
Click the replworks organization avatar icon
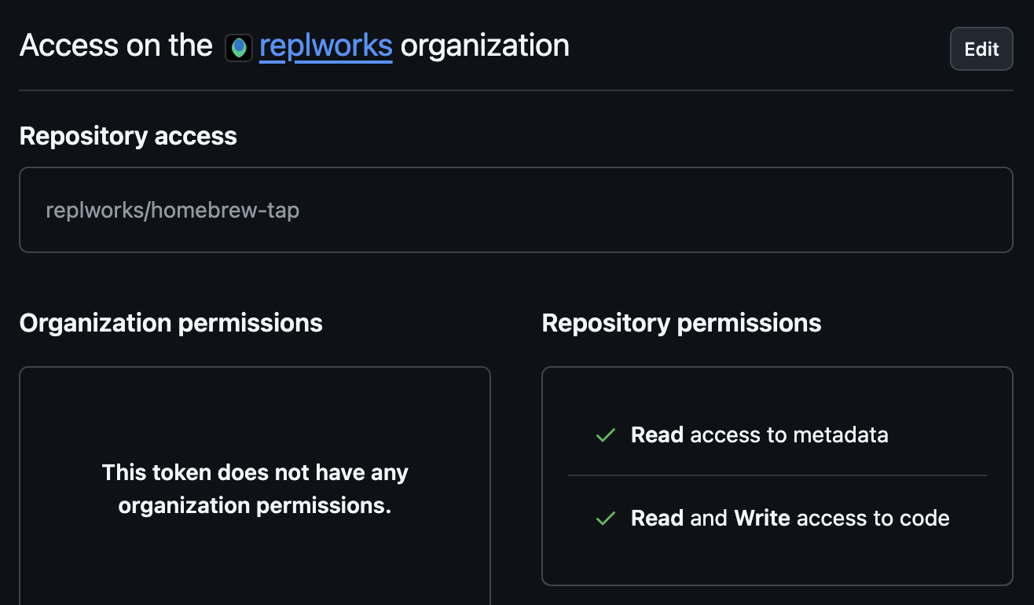click(x=239, y=48)
